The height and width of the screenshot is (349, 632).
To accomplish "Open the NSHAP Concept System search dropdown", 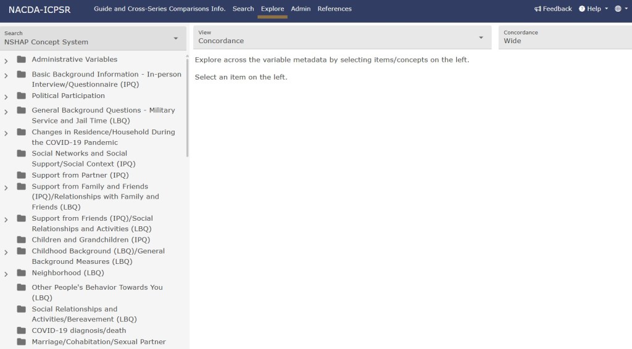I will (x=94, y=38).
